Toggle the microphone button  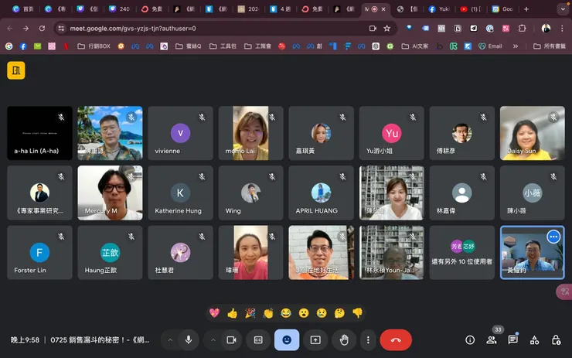pos(189,339)
